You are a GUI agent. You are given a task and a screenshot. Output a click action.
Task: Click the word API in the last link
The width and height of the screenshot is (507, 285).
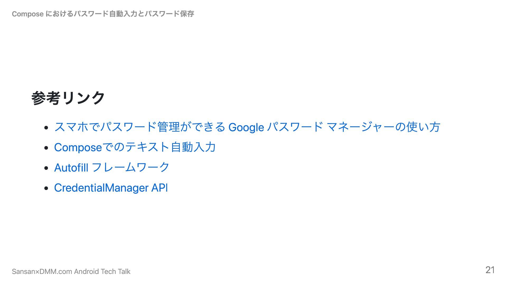[x=159, y=188]
